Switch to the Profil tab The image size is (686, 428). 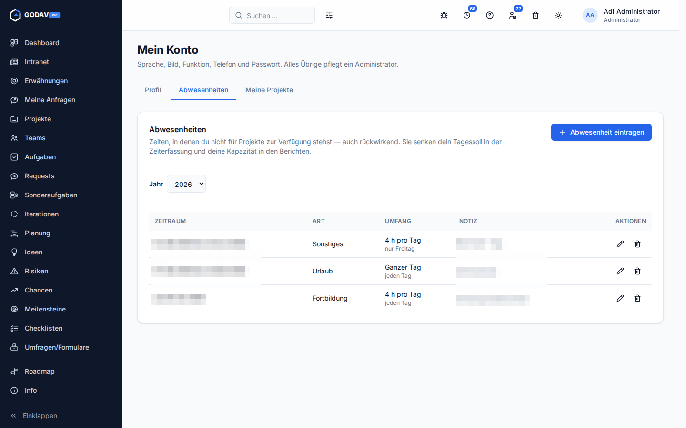(153, 90)
